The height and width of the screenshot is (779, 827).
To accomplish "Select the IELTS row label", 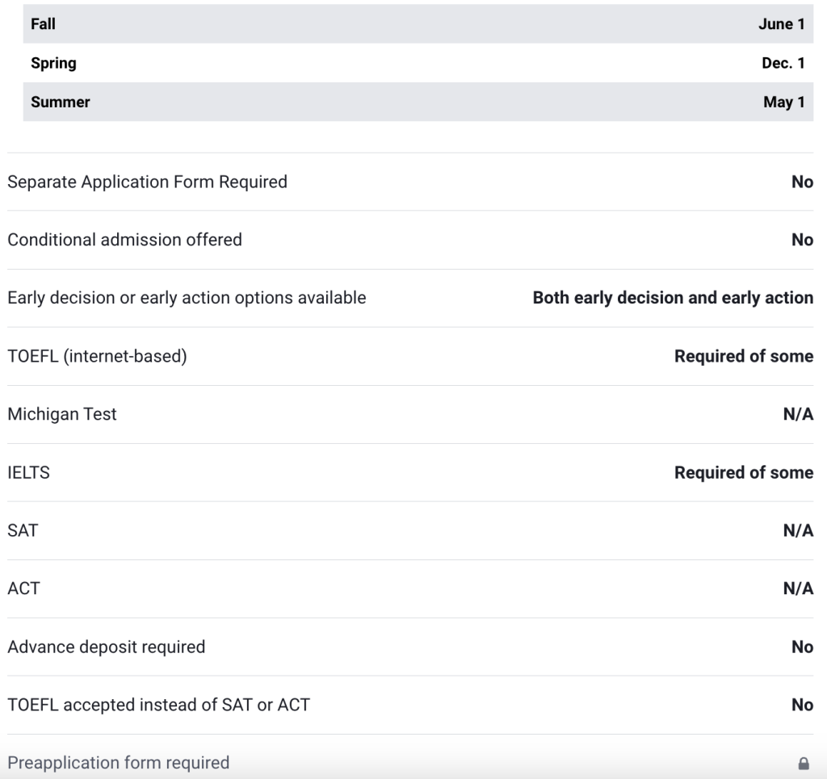I will (x=28, y=472).
